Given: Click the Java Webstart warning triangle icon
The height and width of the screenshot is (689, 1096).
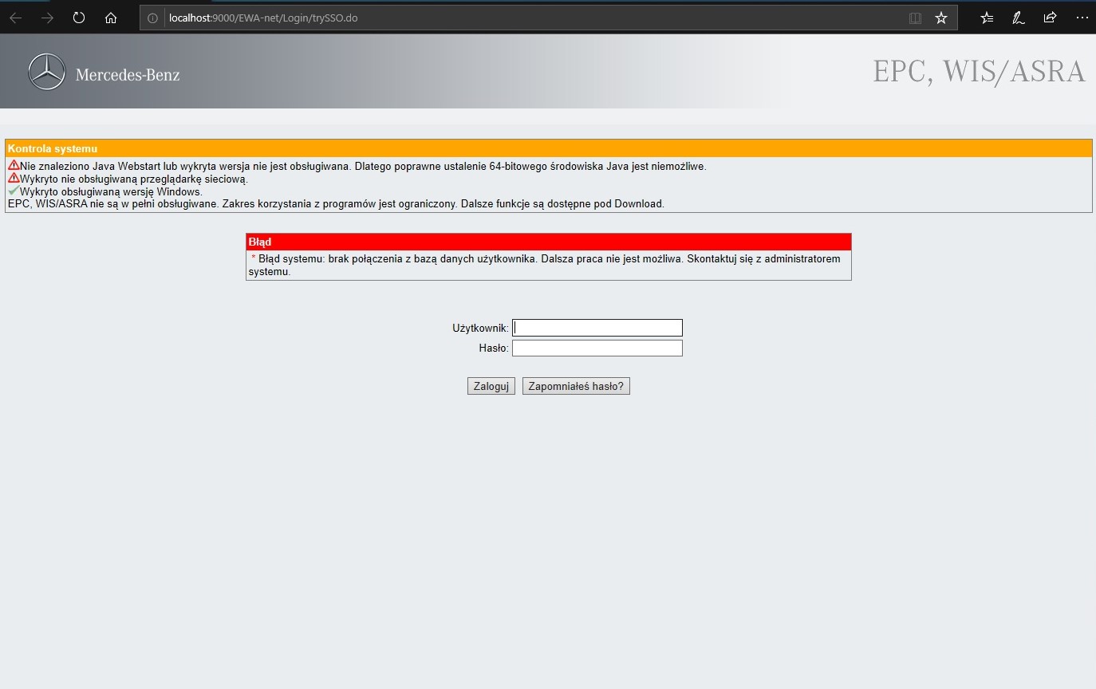Looking at the screenshot, I should click(14, 166).
